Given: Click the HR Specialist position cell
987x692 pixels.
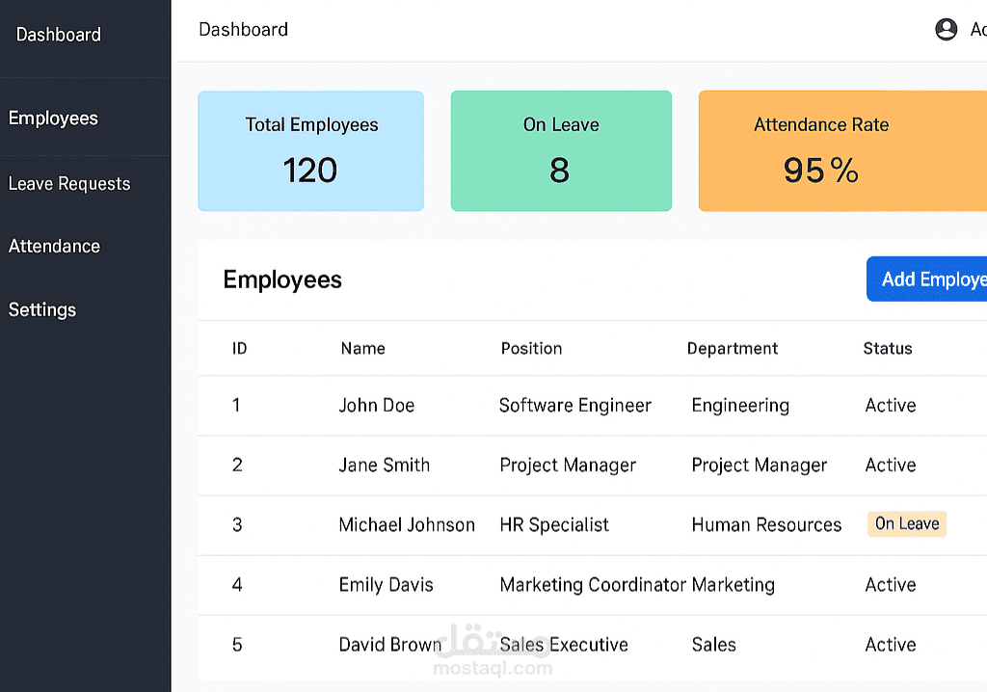Looking at the screenshot, I should [554, 525].
